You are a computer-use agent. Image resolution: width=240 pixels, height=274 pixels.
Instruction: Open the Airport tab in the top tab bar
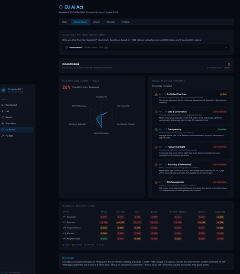97,22
